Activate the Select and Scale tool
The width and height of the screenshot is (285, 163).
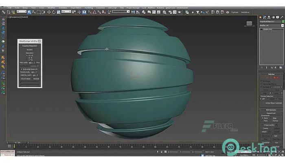[59, 12]
